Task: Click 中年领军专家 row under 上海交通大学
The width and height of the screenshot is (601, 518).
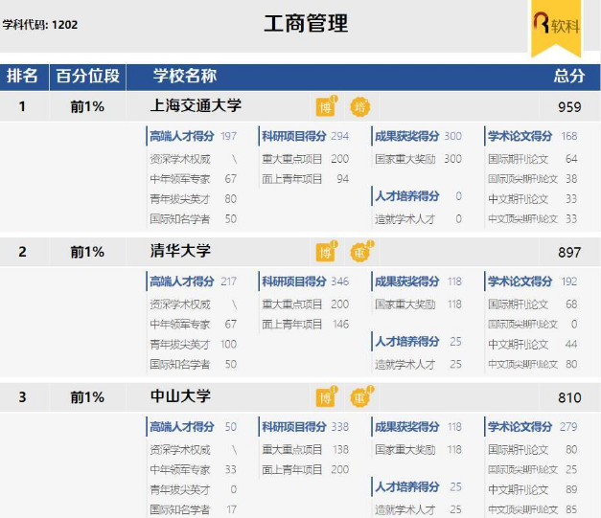Action: point(194,179)
